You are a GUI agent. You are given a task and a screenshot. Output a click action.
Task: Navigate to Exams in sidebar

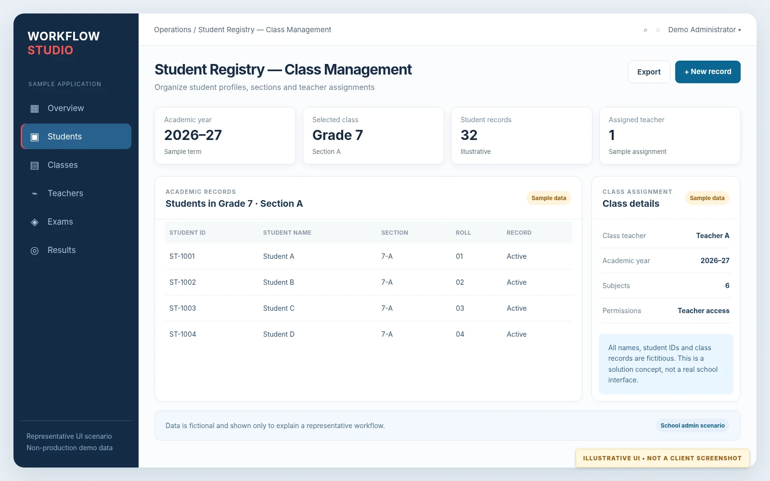[76, 222]
